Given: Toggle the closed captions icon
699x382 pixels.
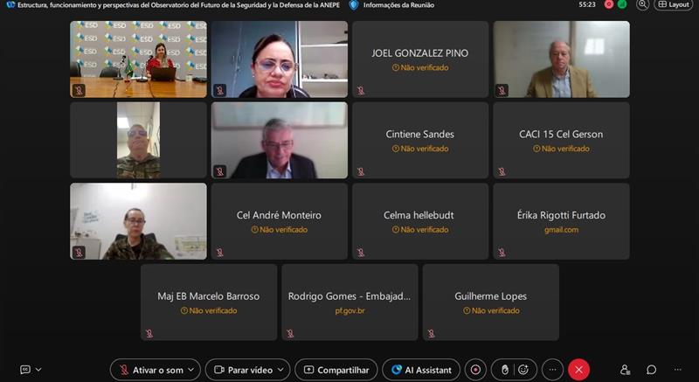Looking at the screenshot, I should click(25, 370).
